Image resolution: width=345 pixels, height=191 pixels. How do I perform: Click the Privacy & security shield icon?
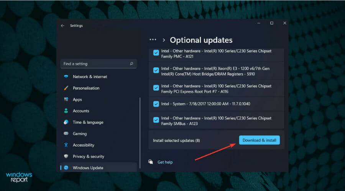(x=66, y=156)
